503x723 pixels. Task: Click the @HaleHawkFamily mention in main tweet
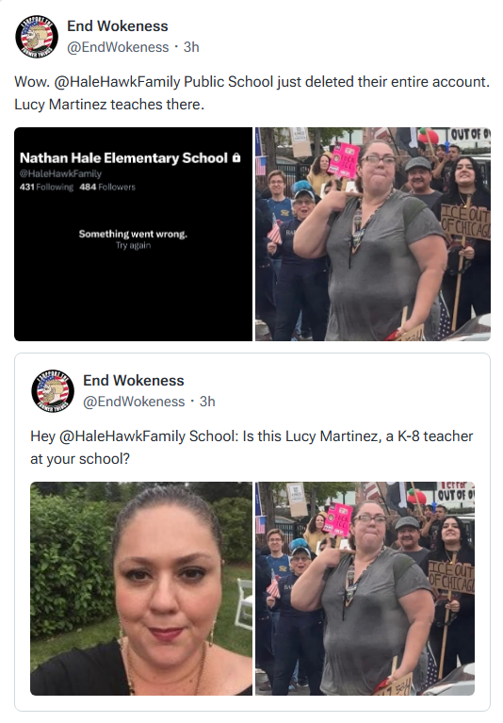117,82
